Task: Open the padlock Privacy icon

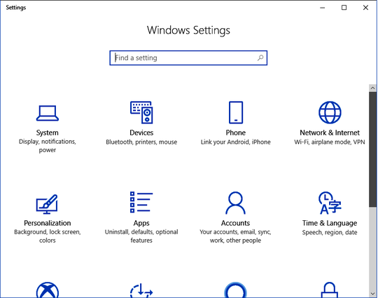Action: click(x=330, y=290)
